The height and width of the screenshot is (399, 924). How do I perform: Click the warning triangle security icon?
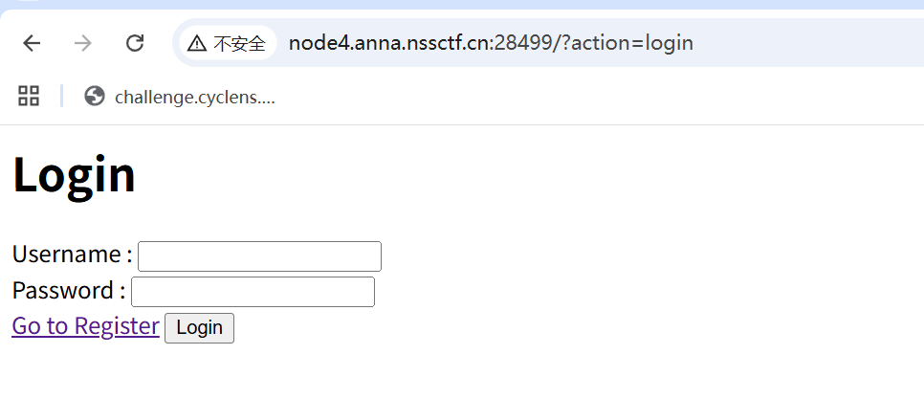tap(197, 43)
